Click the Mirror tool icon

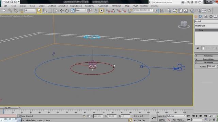[x=157, y=11]
